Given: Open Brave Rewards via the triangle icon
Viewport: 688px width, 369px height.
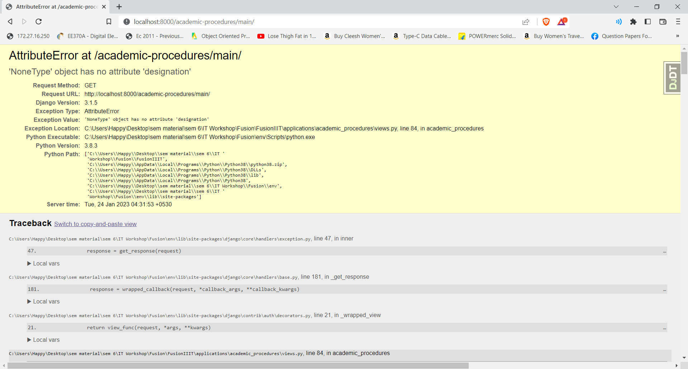Looking at the screenshot, I should point(561,22).
